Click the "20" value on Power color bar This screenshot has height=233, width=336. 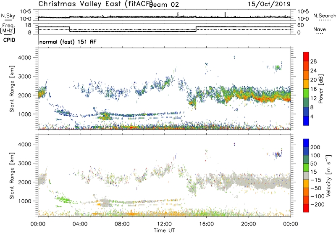313,80
